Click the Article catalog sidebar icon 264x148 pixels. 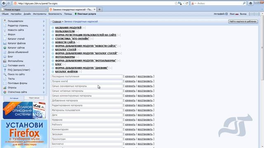(x=5, y=39)
